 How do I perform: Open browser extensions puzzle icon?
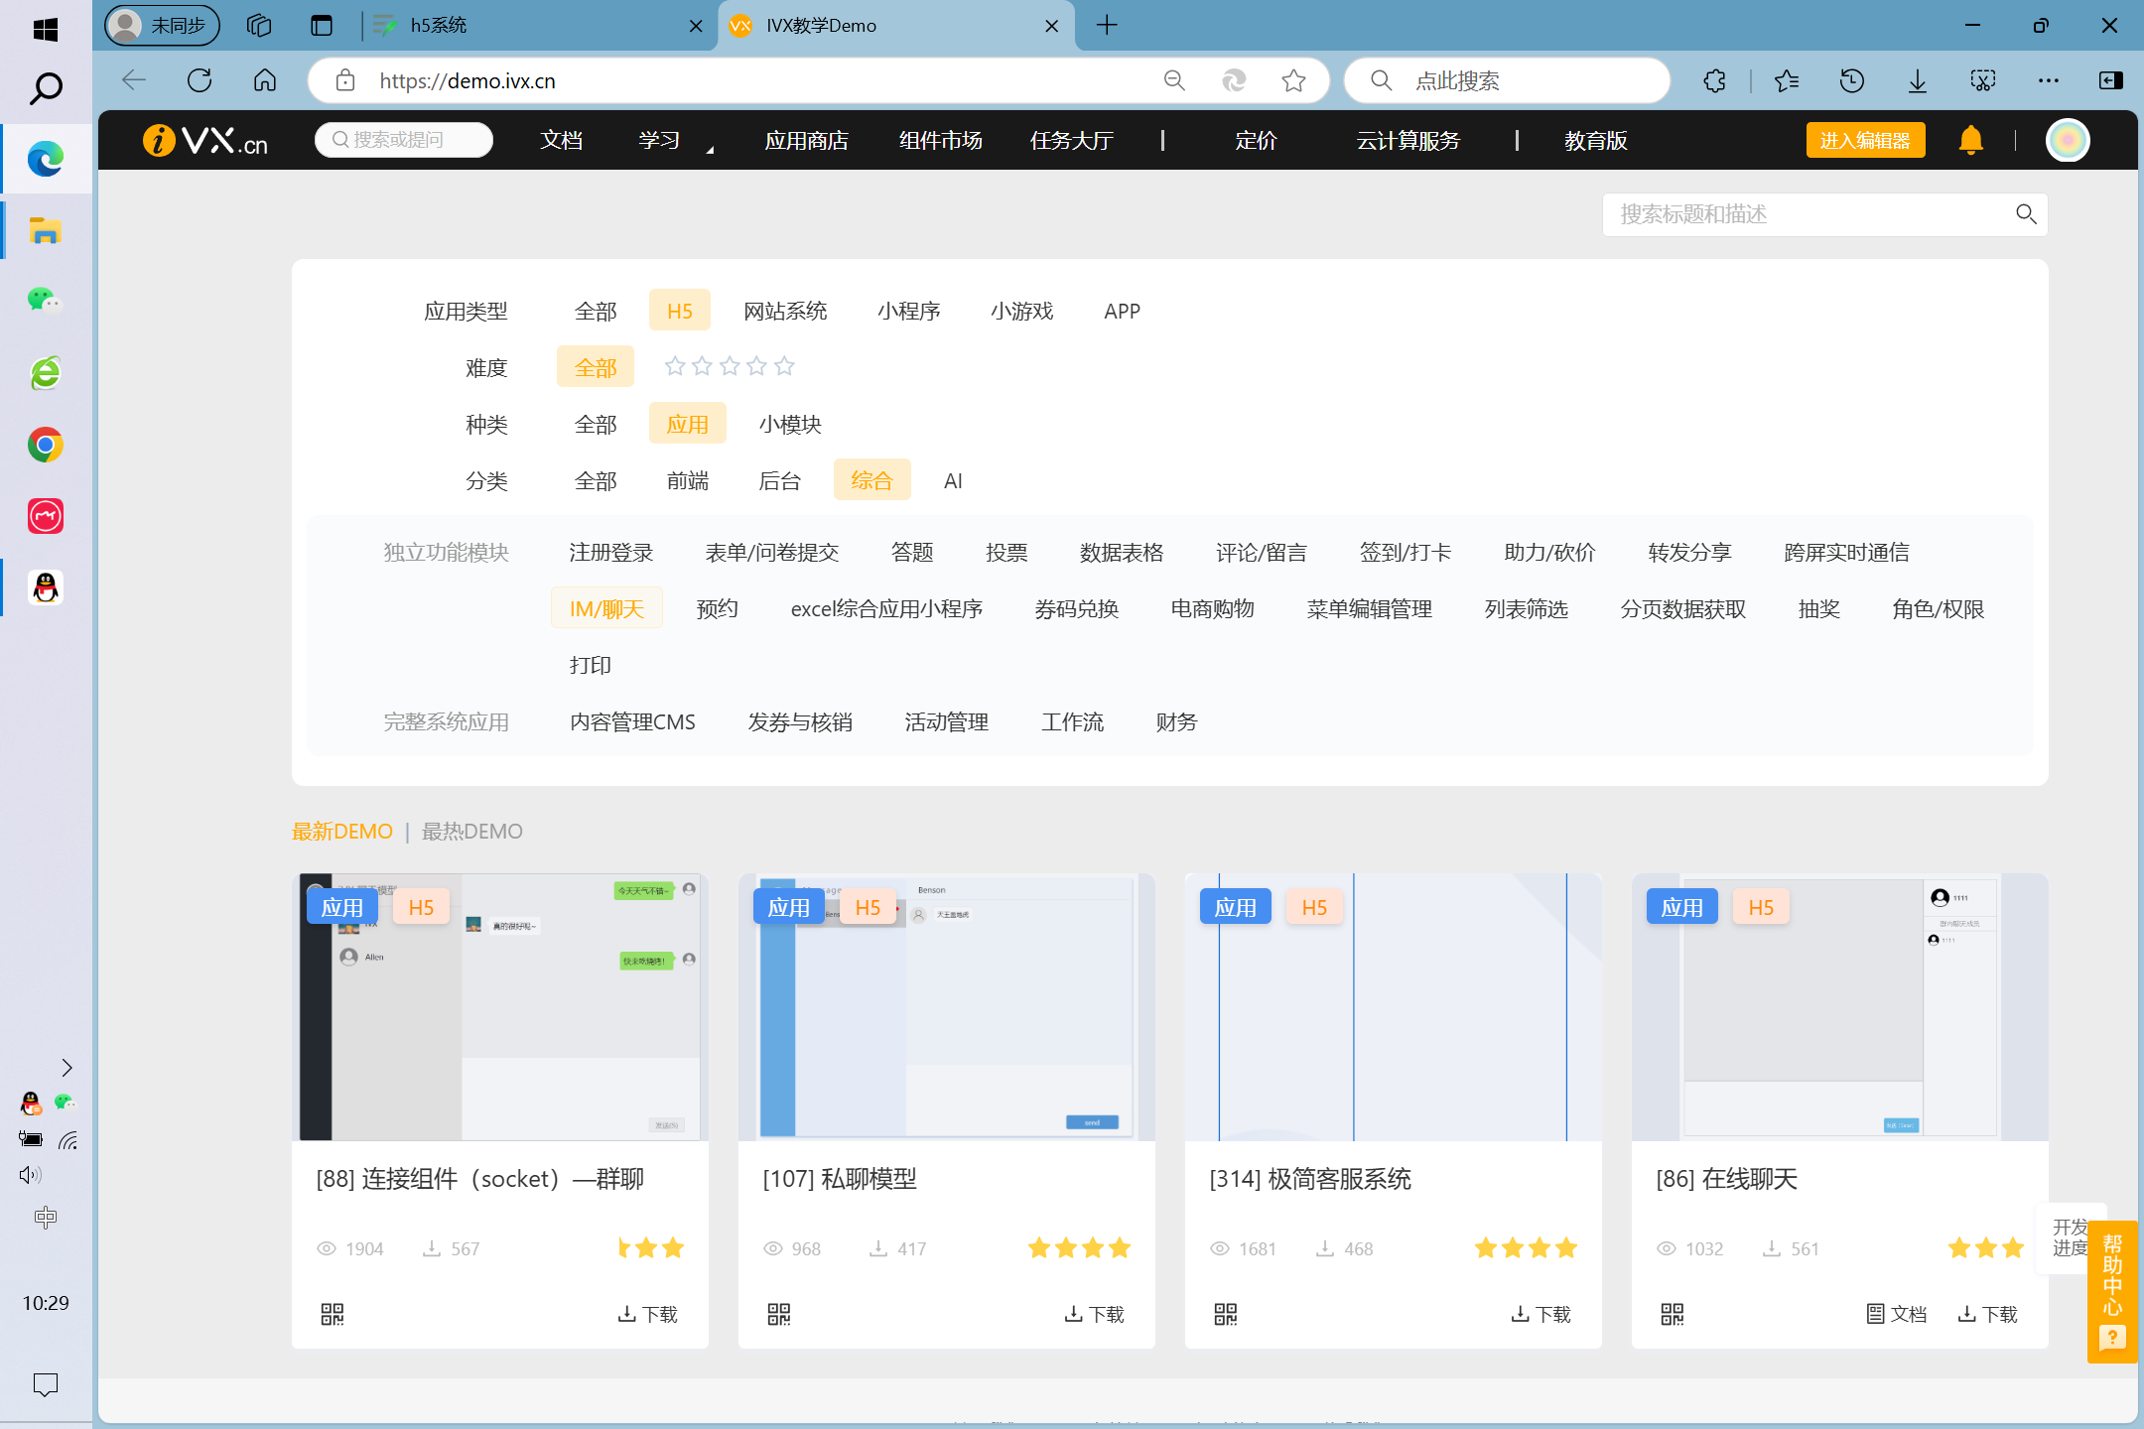pyautogui.click(x=1714, y=80)
